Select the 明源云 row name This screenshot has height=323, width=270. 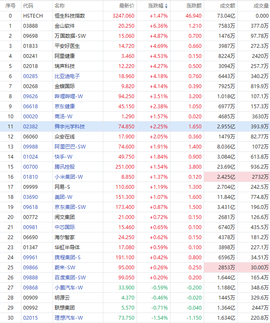click(x=62, y=298)
